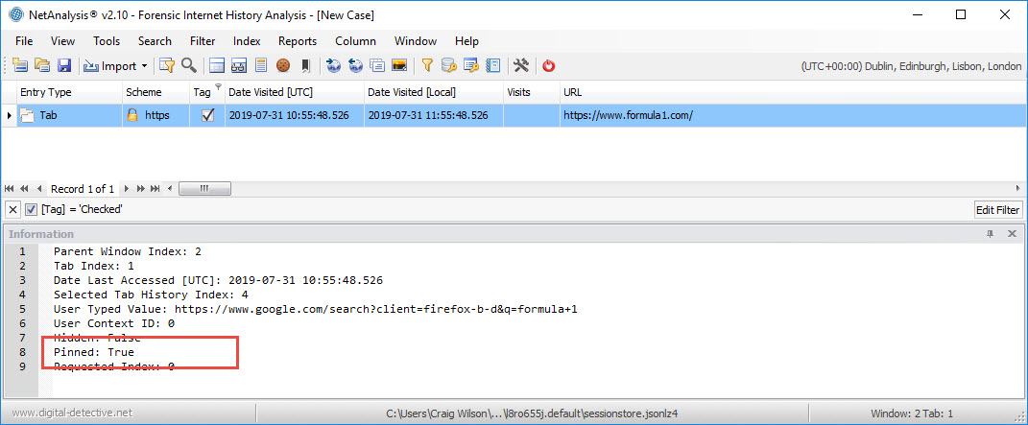
Task: Close the Information panel
Action: [1013, 234]
